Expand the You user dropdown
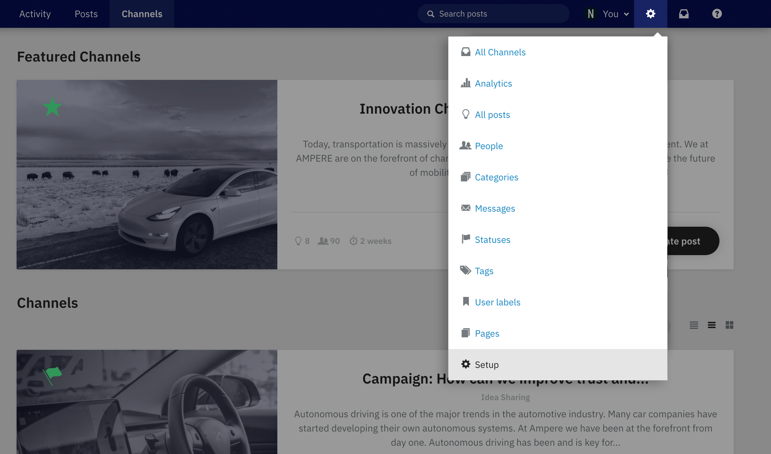771x454 pixels. 616,14
